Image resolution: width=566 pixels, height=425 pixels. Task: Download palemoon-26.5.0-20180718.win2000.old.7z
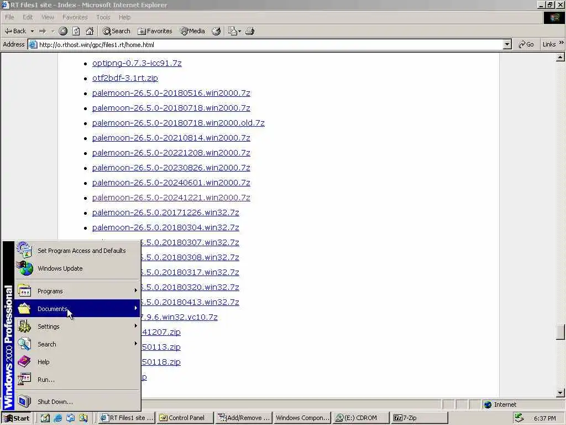pos(179,123)
